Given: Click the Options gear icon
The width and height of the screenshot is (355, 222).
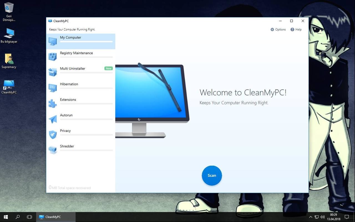Looking at the screenshot, I should [x=272, y=29].
